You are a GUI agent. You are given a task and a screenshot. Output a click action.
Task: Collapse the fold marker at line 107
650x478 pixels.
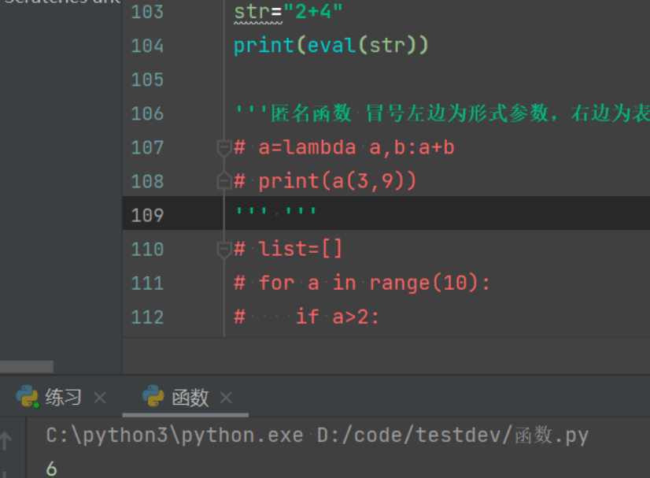223,147
